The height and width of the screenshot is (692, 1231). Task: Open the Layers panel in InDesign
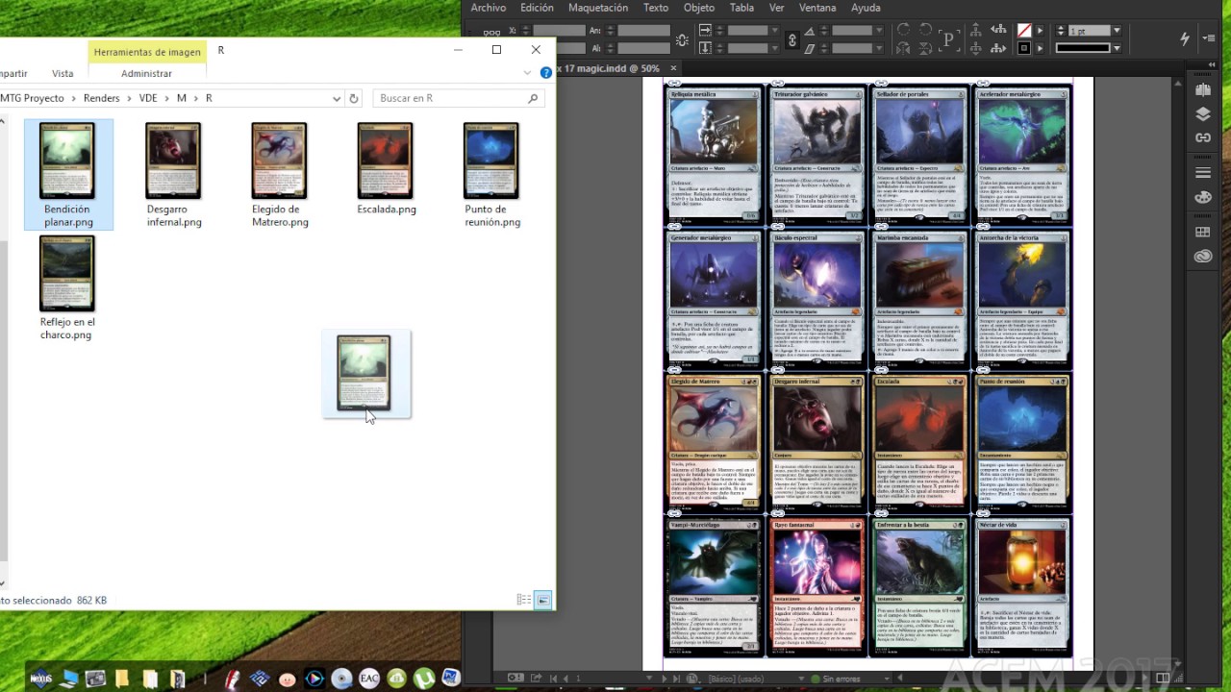click(x=1203, y=113)
